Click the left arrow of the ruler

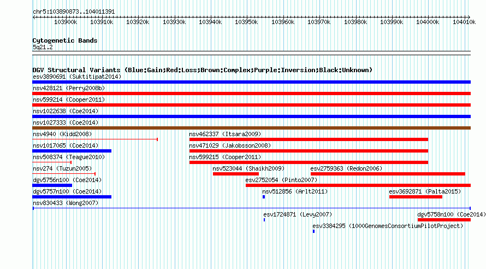[x=34, y=17]
